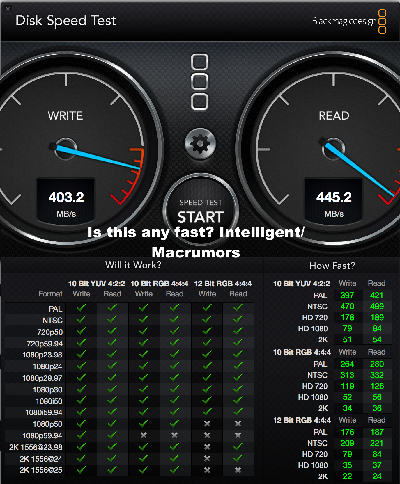Image resolution: width=400 pixels, height=484 pixels.
Task: Click the 12 Bit RGB 2K write value 22
Action: pos(347,476)
